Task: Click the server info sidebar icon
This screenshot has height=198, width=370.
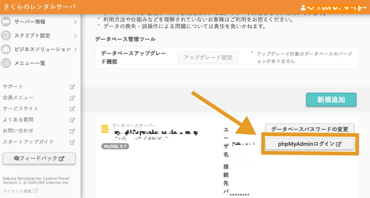Action: 6,22
